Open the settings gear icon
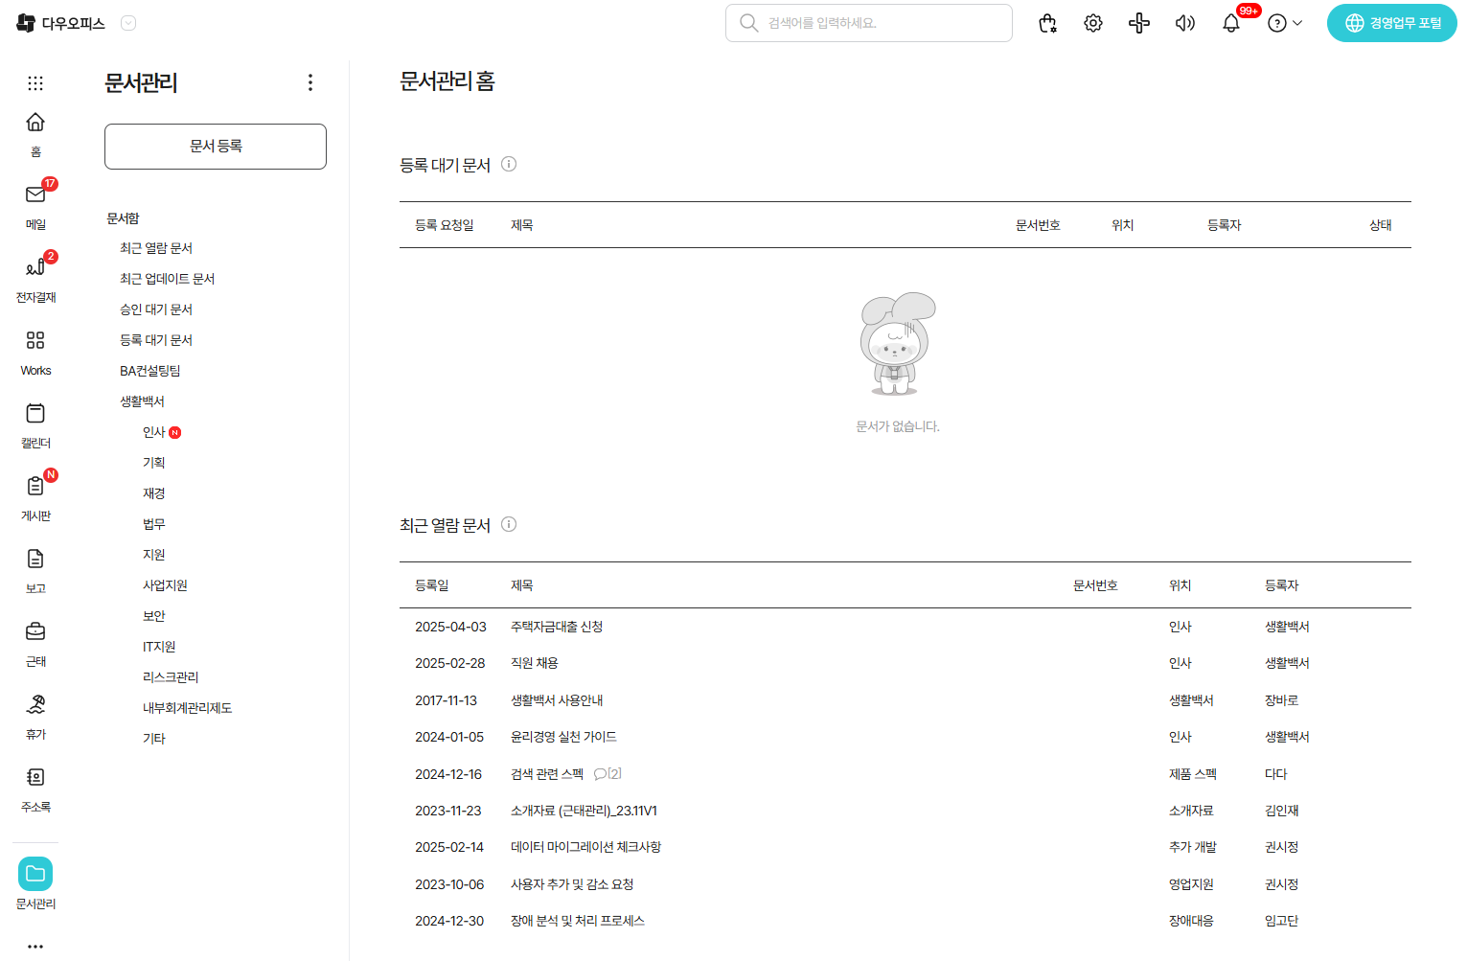1467x961 pixels. (1093, 23)
